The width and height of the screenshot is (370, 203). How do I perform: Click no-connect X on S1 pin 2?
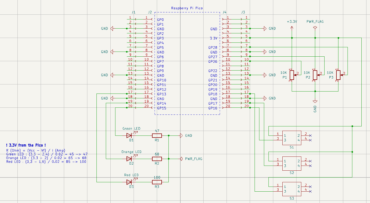(310, 136)
